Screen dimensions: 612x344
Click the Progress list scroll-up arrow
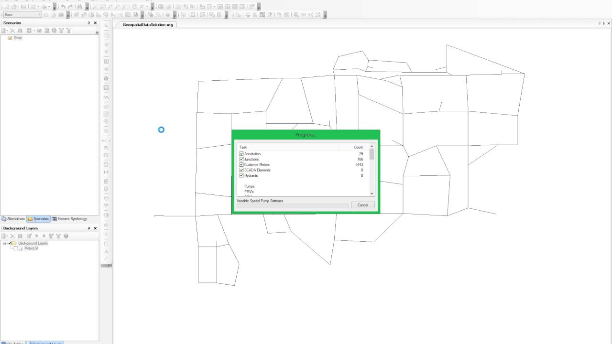[372, 147]
